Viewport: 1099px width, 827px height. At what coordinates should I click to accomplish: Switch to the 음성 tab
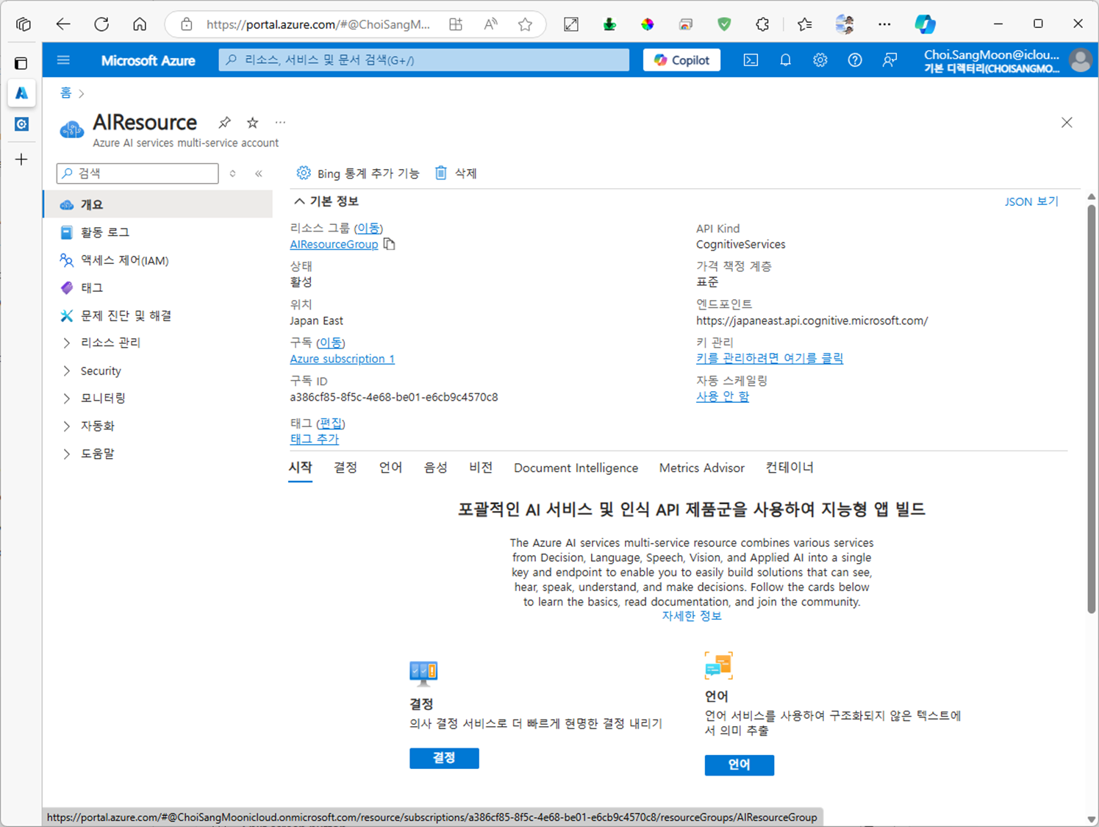point(435,468)
